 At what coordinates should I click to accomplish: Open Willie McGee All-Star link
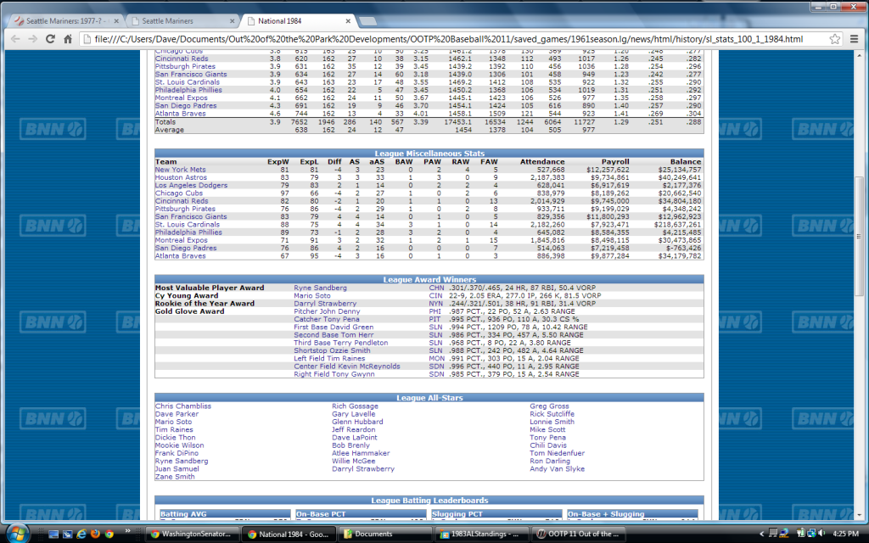point(353,461)
